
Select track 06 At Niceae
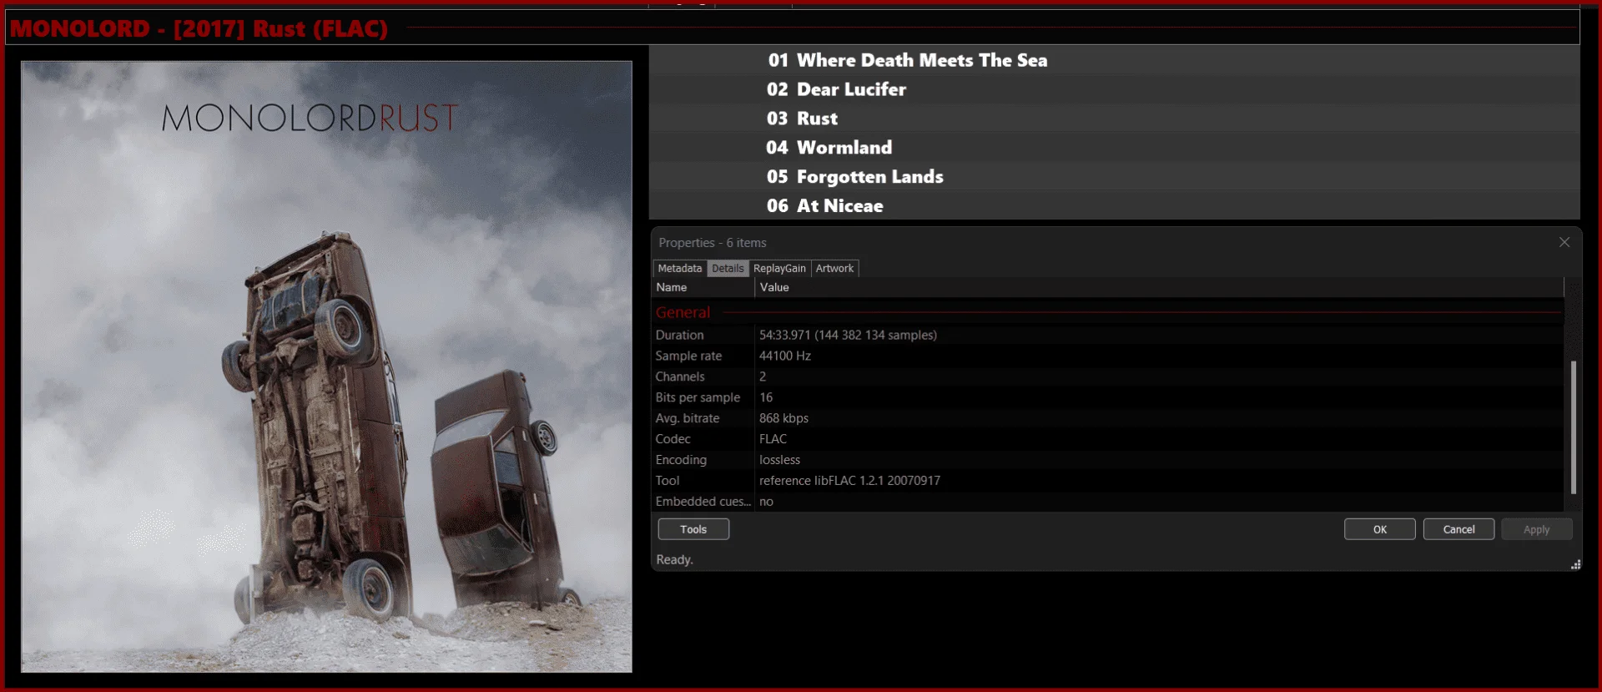pyautogui.click(x=1114, y=205)
